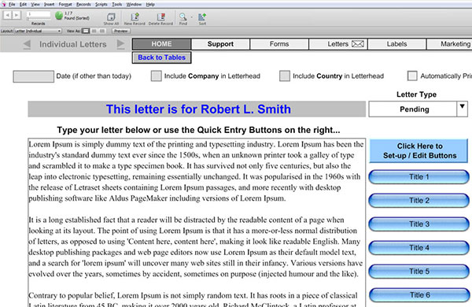Open the Layout dropdown menu
472x307 pixels.
pyautogui.click(x=38, y=31)
